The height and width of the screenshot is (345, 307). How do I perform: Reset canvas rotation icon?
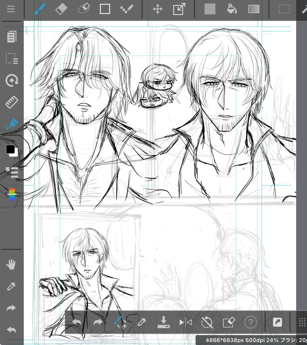tap(207, 322)
